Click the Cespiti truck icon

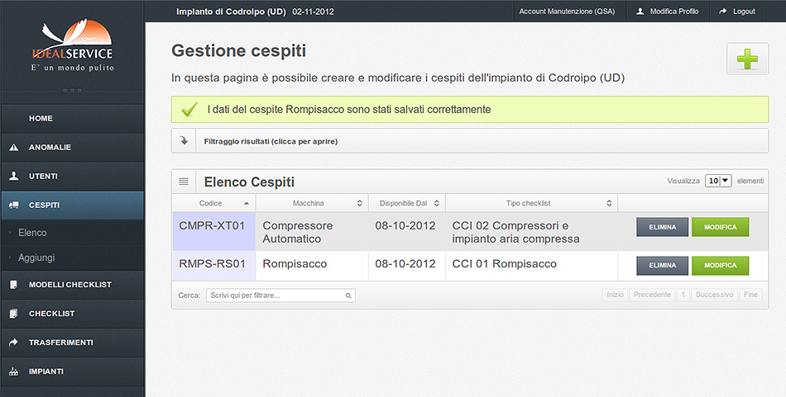tap(14, 205)
